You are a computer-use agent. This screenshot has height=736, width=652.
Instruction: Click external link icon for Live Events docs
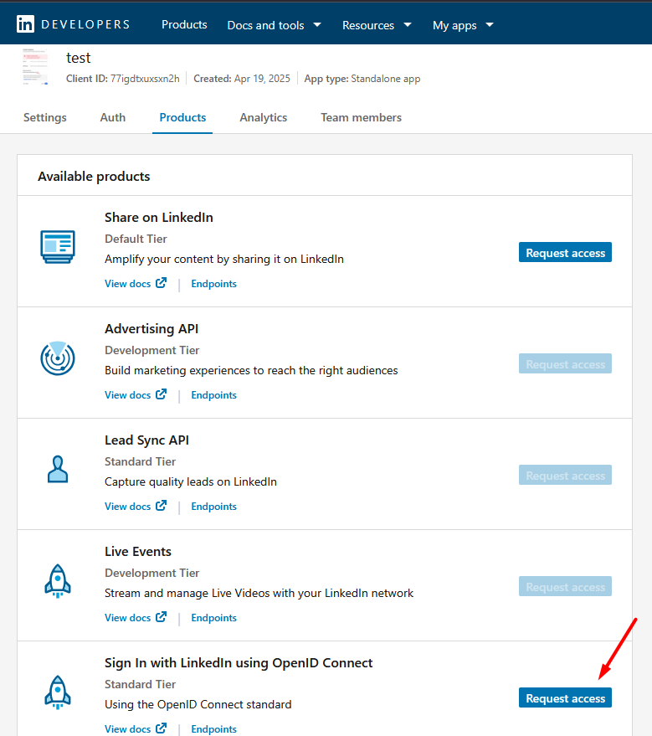click(161, 616)
